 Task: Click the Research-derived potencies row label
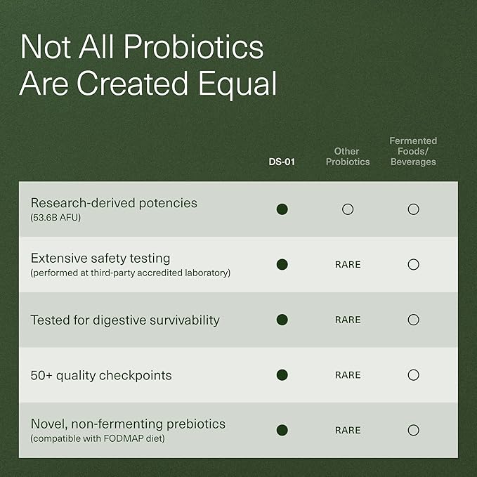[x=114, y=203]
